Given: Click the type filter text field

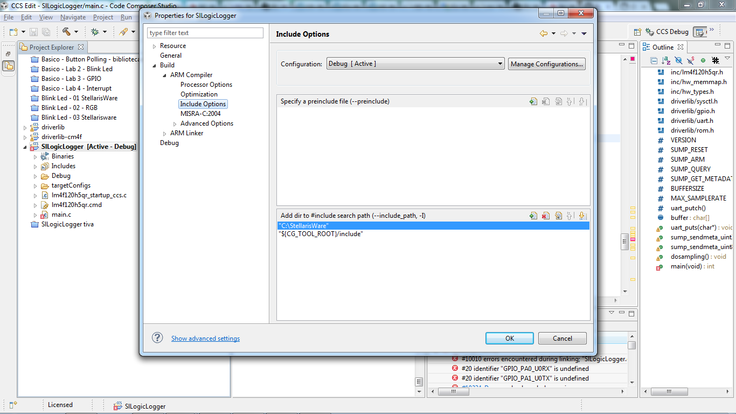Looking at the screenshot, I should pyautogui.click(x=205, y=33).
